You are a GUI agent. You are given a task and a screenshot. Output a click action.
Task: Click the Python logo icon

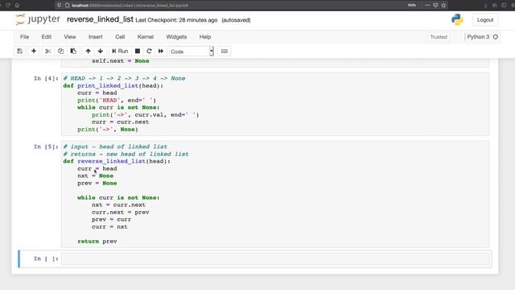(457, 19)
